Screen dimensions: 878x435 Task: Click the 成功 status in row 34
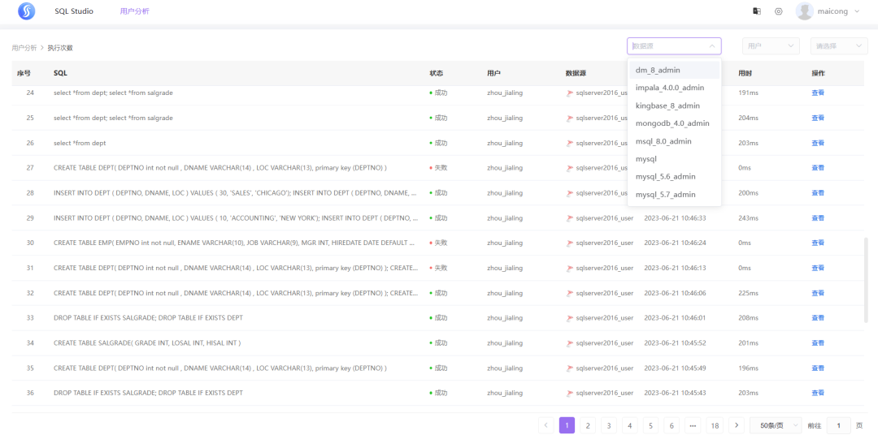[x=438, y=342]
